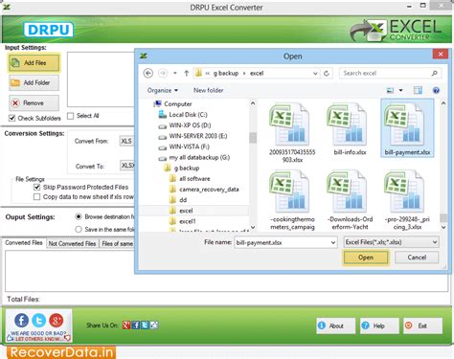Uncheck Skip Password Protected Files
The image size is (454, 359).
click(x=36, y=187)
